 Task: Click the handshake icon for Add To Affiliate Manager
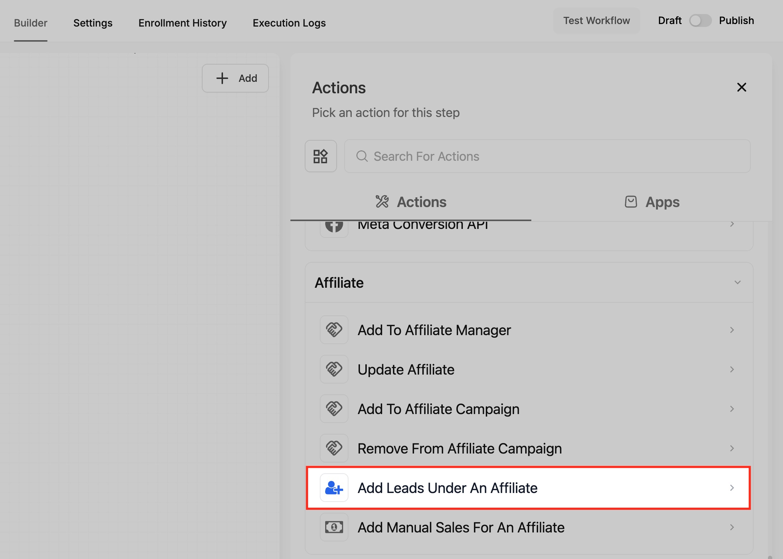[x=334, y=330]
